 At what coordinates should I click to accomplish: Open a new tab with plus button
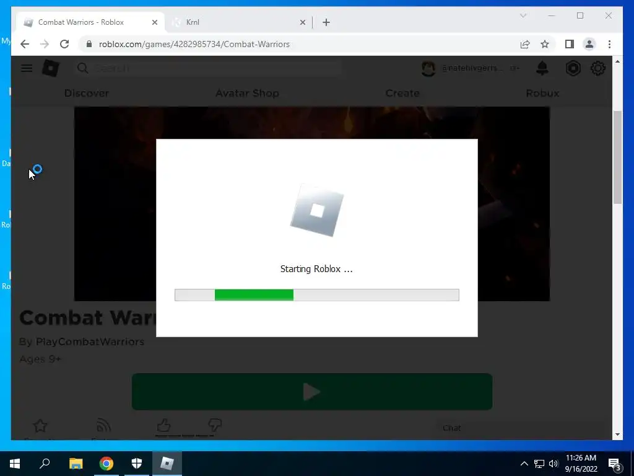click(326, 22)
